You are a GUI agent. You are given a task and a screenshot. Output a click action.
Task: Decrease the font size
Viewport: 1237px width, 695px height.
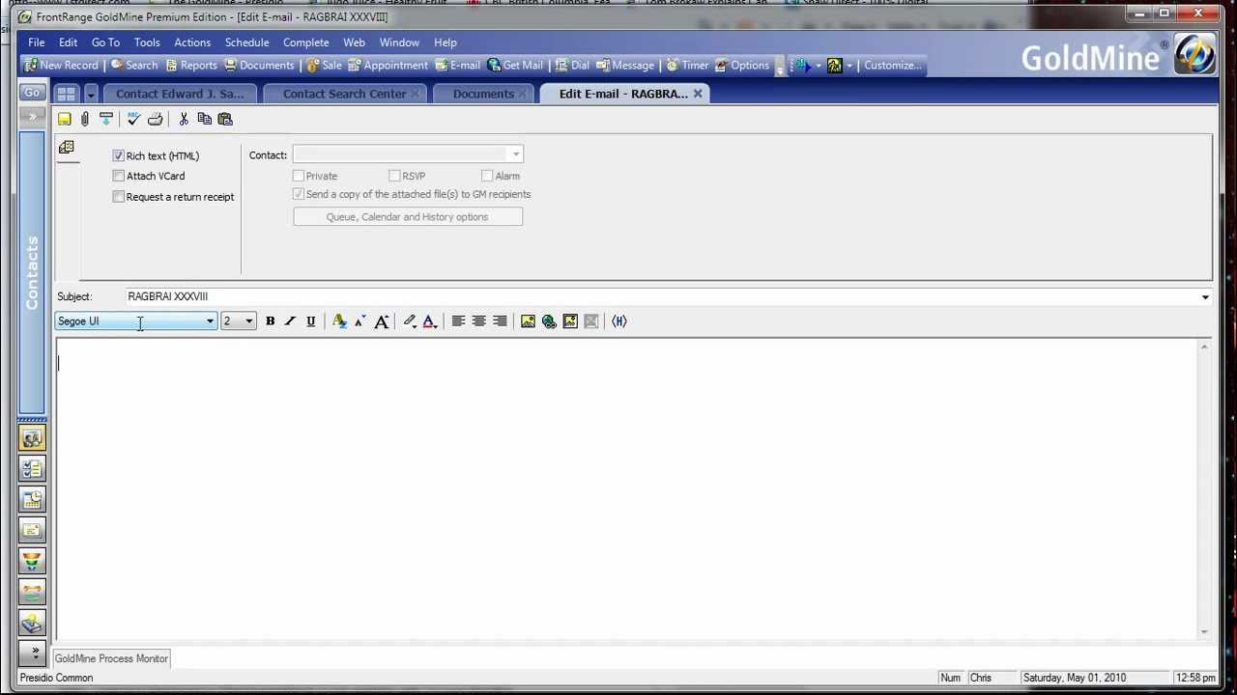(x=360, y=321)
